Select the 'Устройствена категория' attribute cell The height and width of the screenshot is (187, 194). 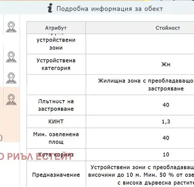point(56,64)
